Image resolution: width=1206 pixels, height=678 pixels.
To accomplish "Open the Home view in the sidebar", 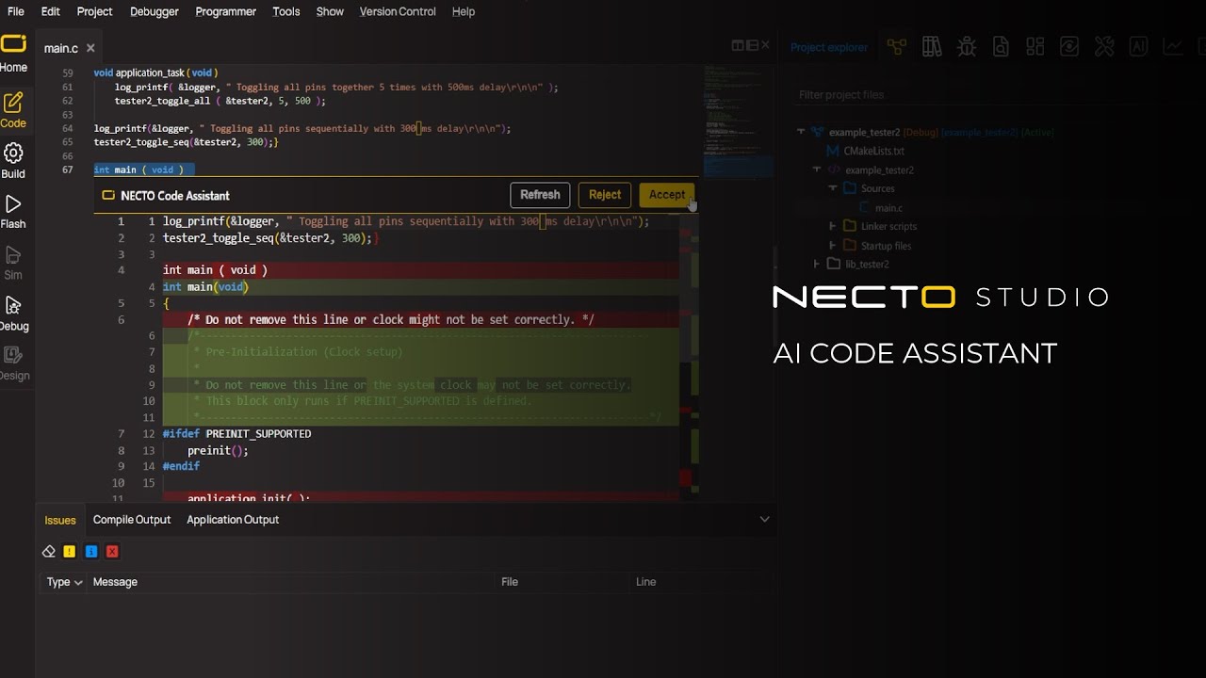I will click(13, 54).
